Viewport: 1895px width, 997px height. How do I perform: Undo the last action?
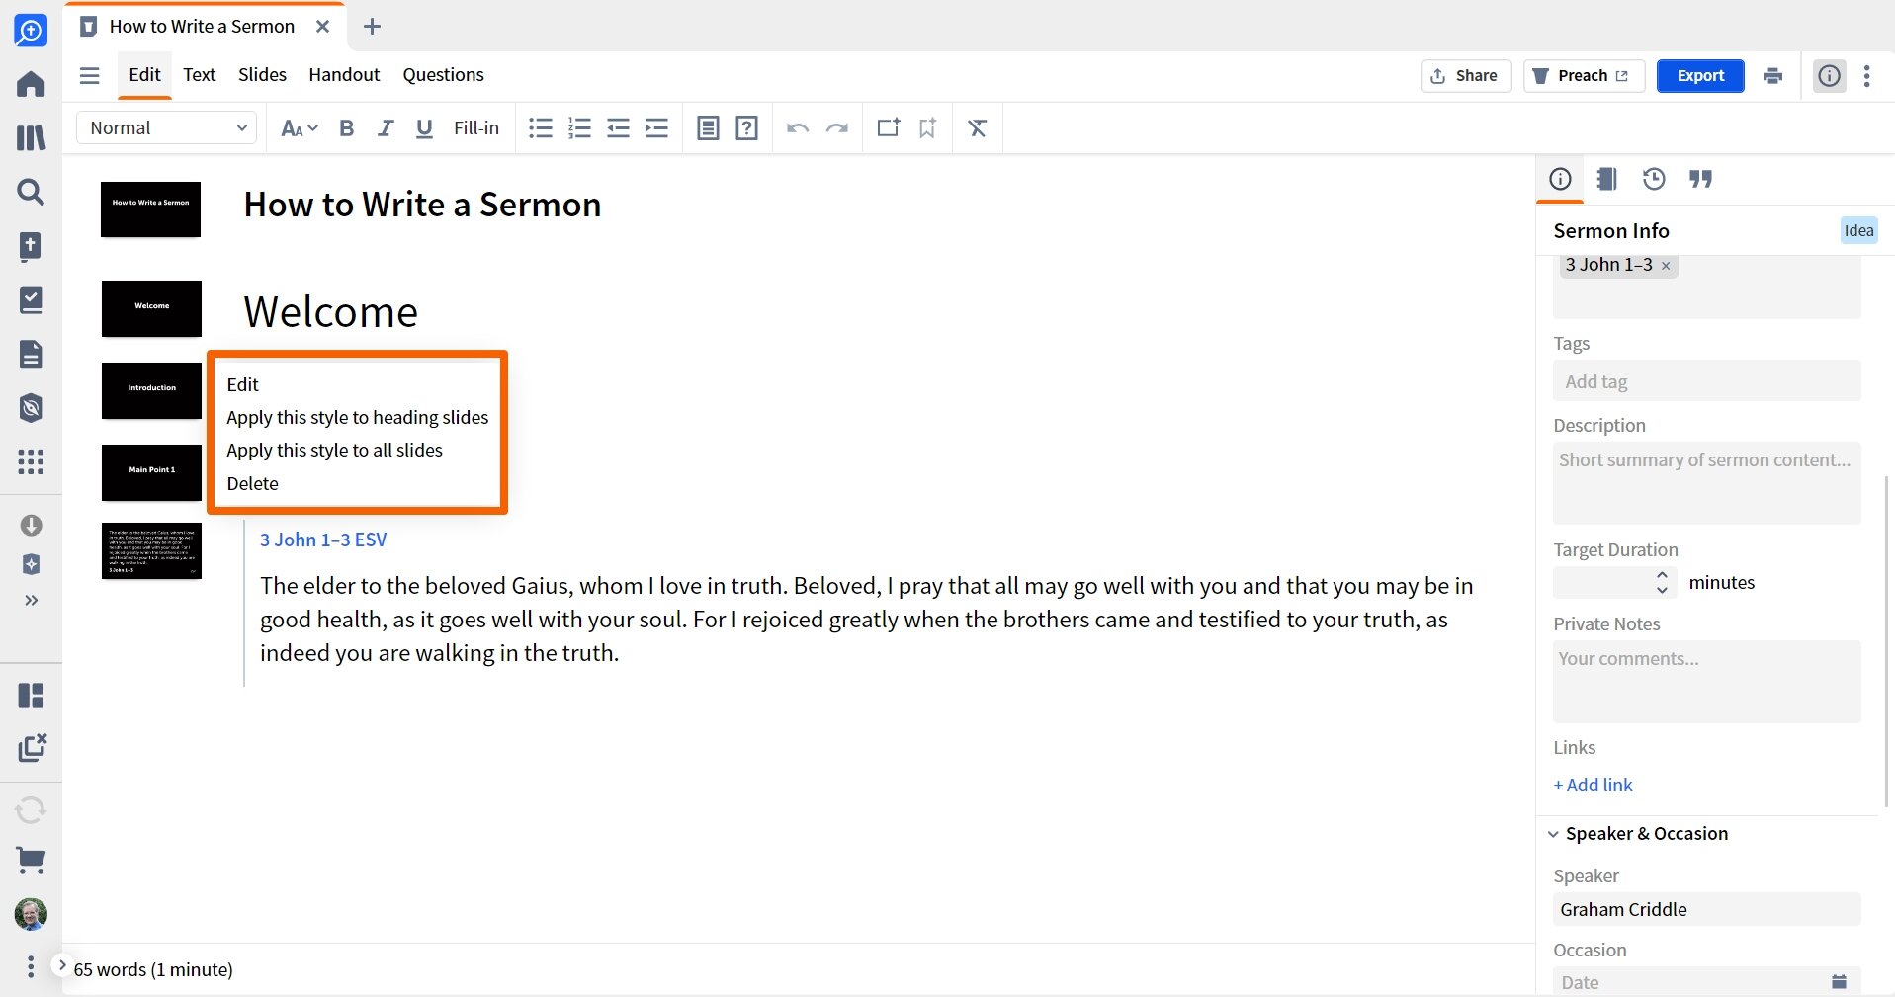(798, 127)
